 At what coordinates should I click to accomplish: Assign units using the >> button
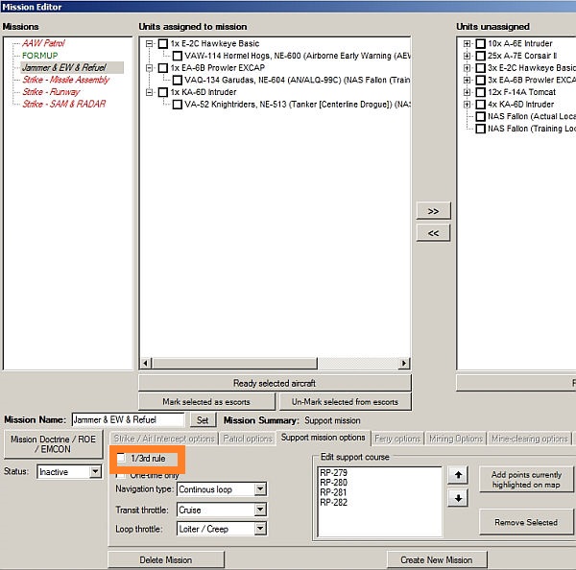pos(433,211)
